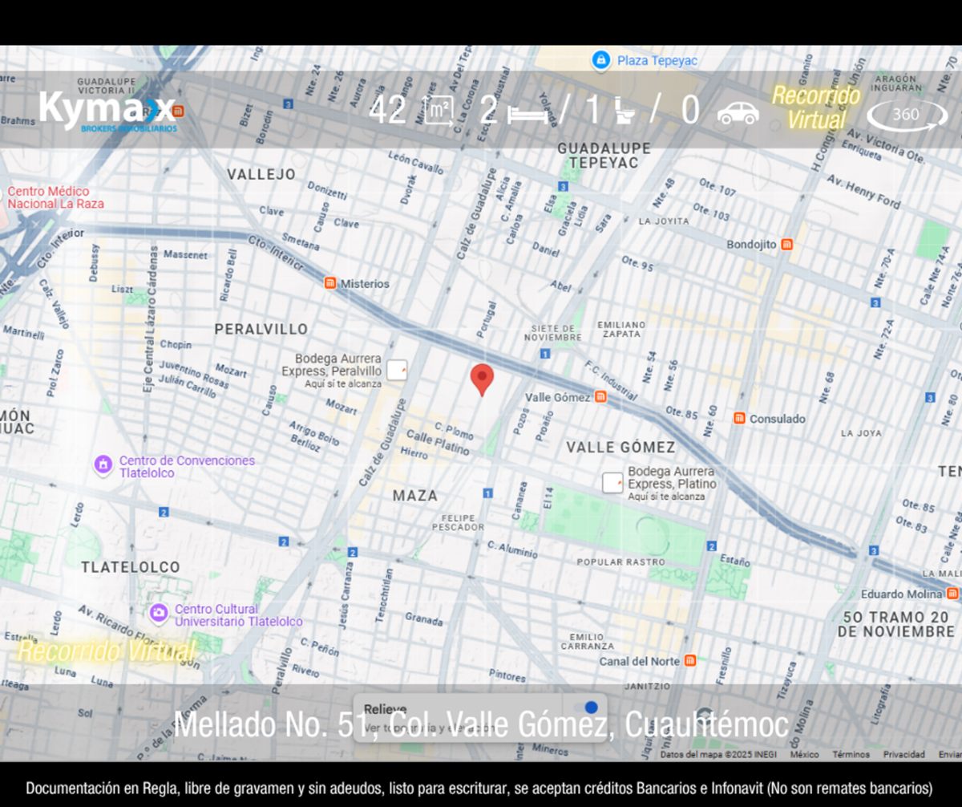The image size is (962, 807).
Task: Click the Av. Henry Ford street label
Action: click(x=864, y=191)
